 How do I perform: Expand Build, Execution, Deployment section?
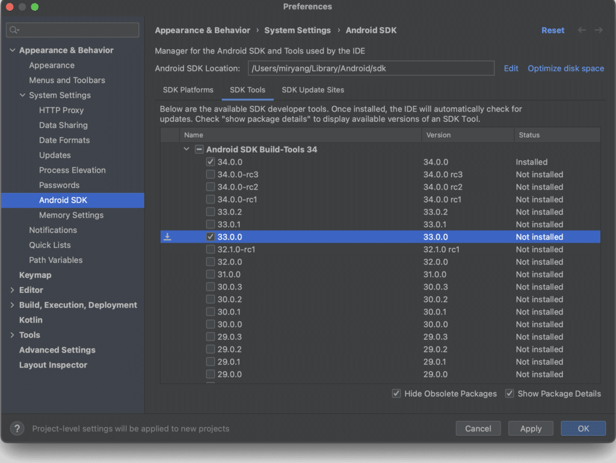point(12,305)
